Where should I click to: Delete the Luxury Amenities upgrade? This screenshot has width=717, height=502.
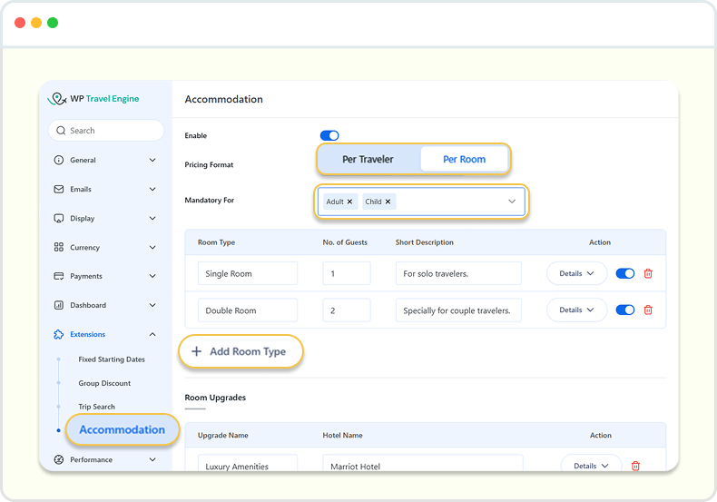click(x=635, y=466)
